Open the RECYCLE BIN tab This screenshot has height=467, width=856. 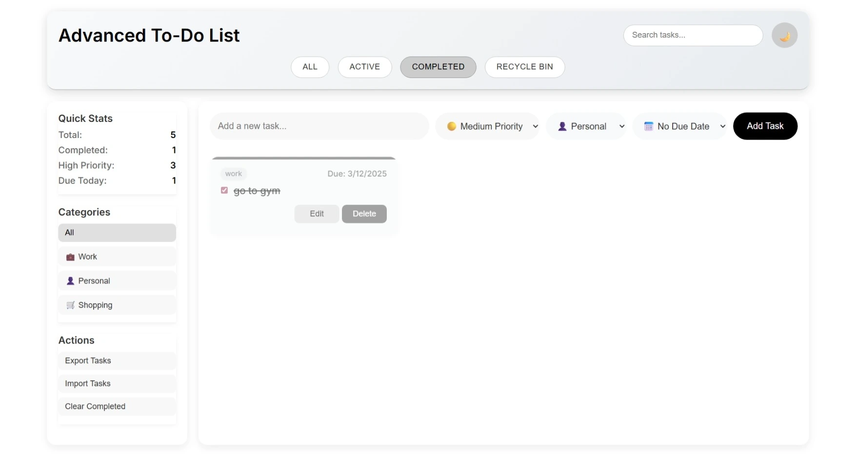[x=524, y=67]
